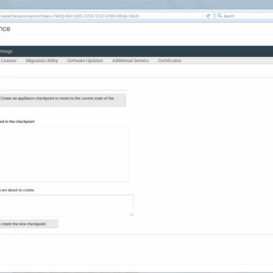This screenshot has width=273, height=273.
Task: Switch to the Migration Utility tab
Action: click(x=42, y=61)
